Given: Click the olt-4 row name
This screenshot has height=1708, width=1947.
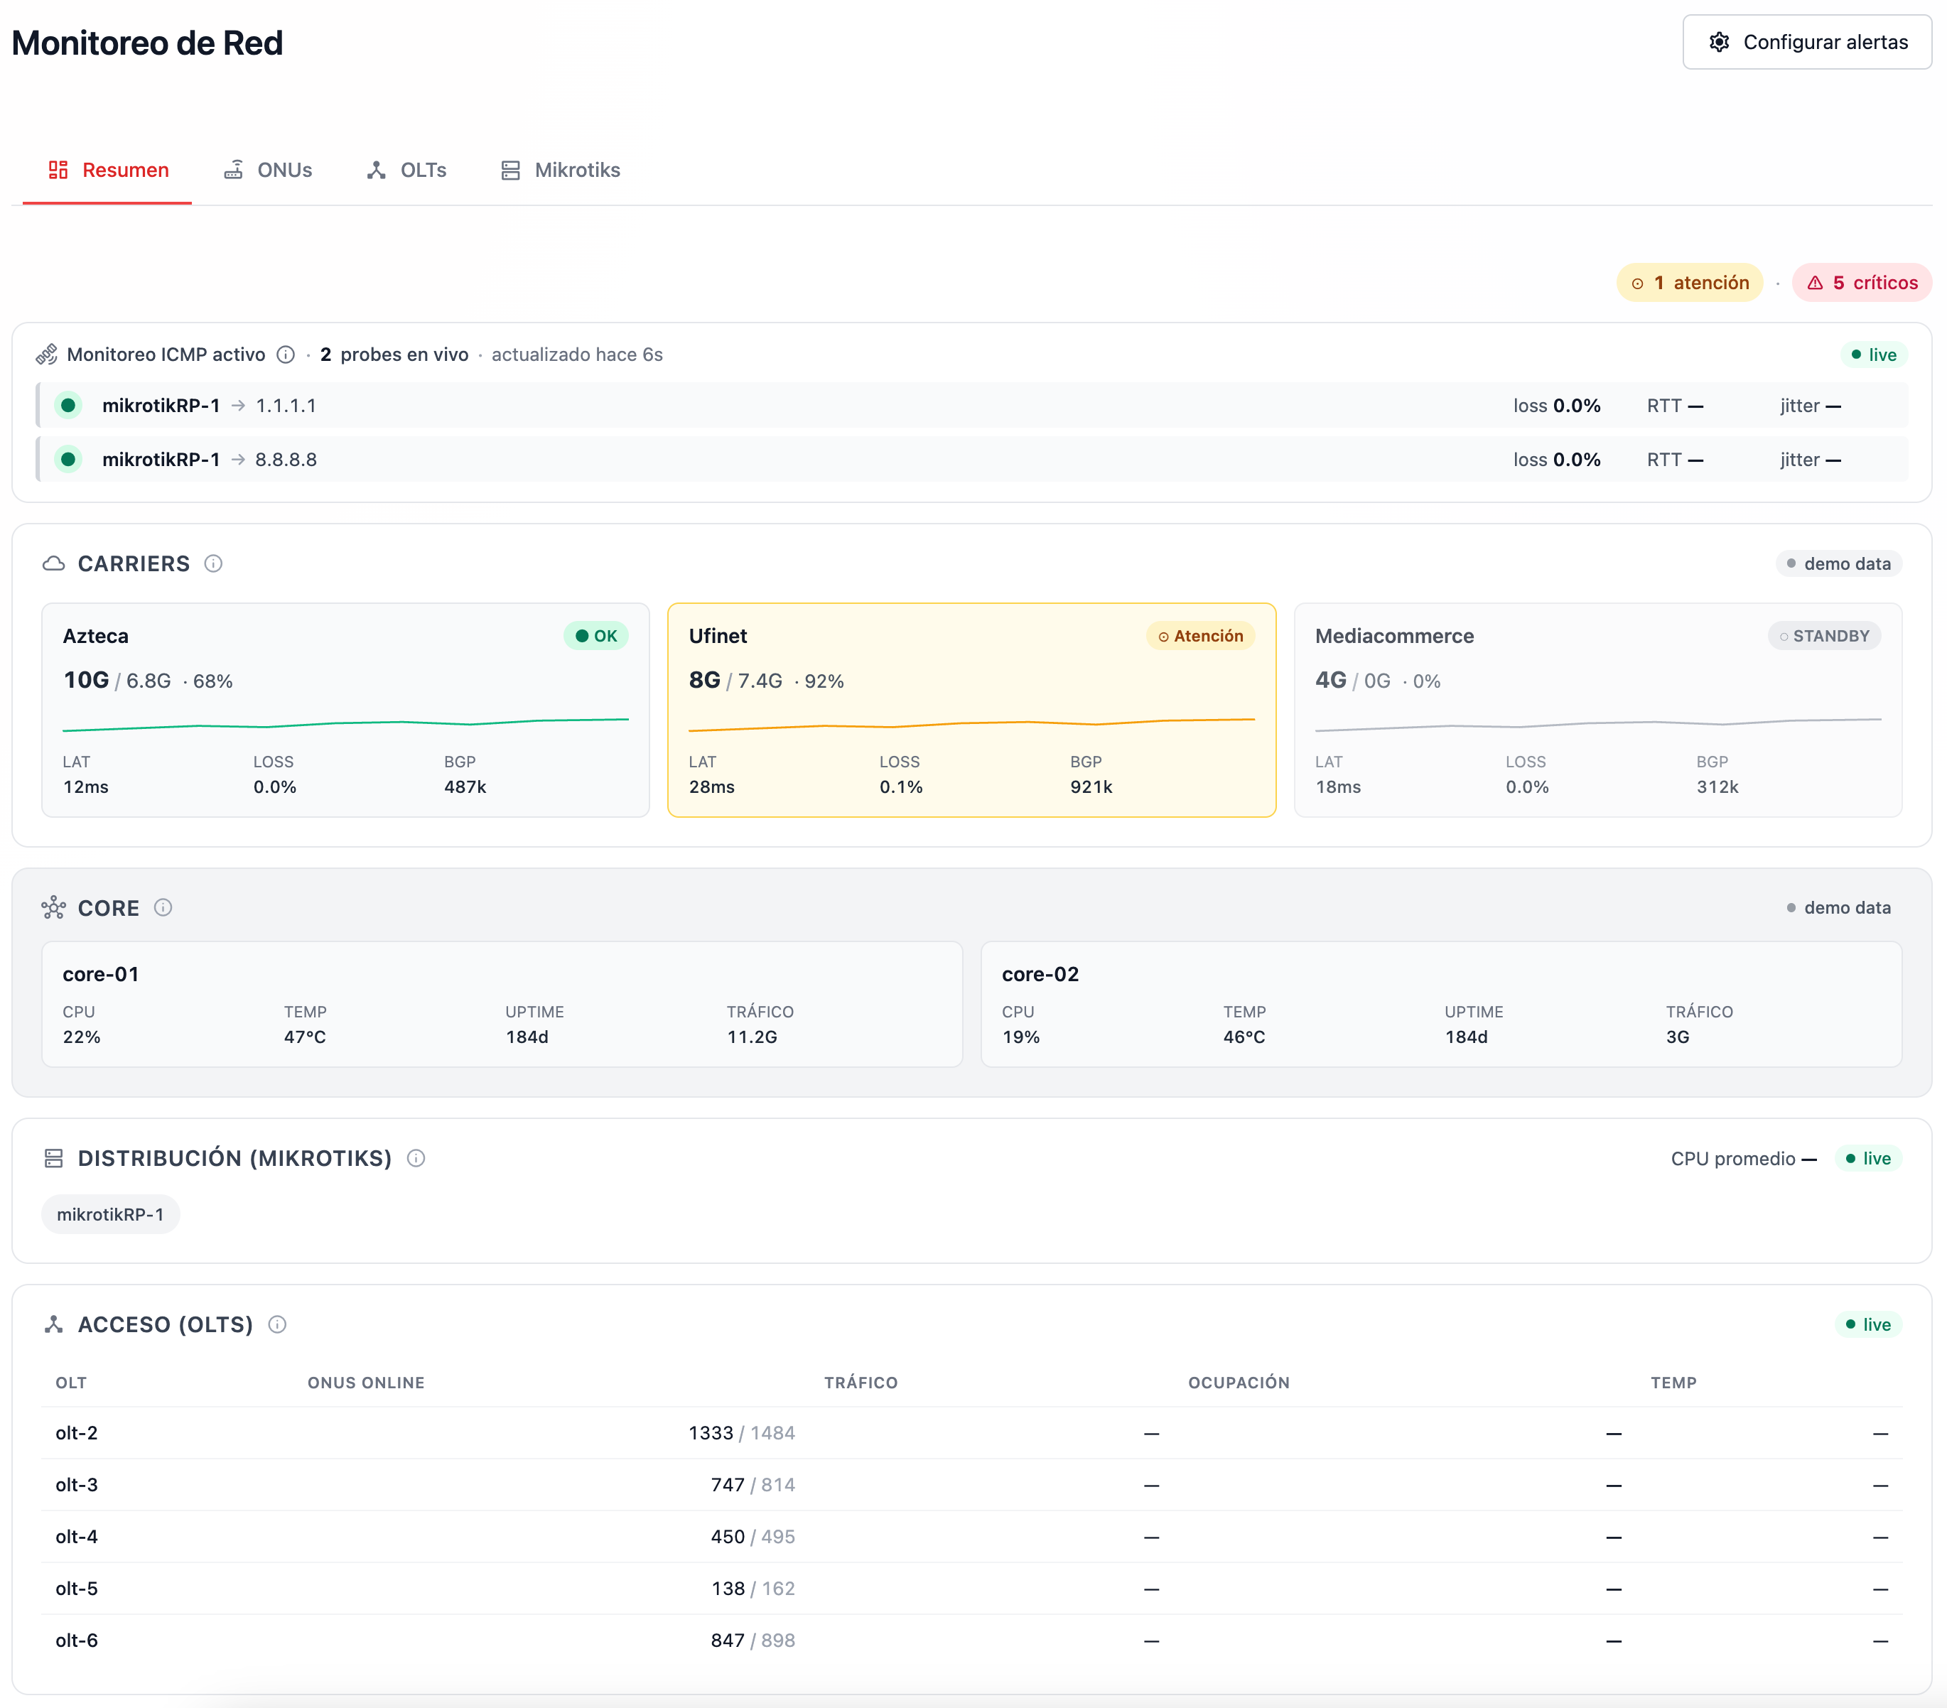Looking at the screenshot, I should tap(76, 1537).
